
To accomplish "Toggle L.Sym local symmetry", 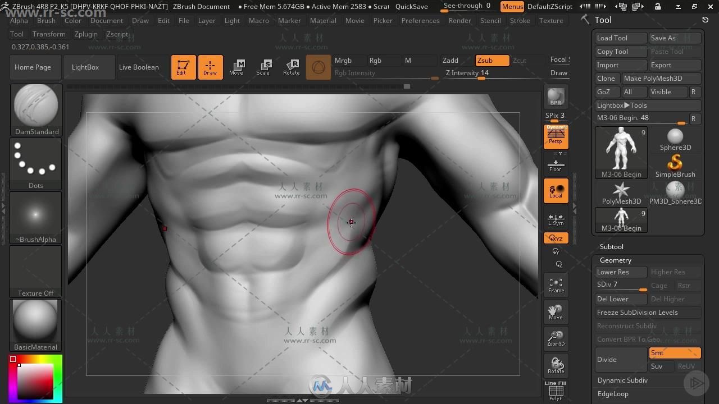I will coord(556,219).
